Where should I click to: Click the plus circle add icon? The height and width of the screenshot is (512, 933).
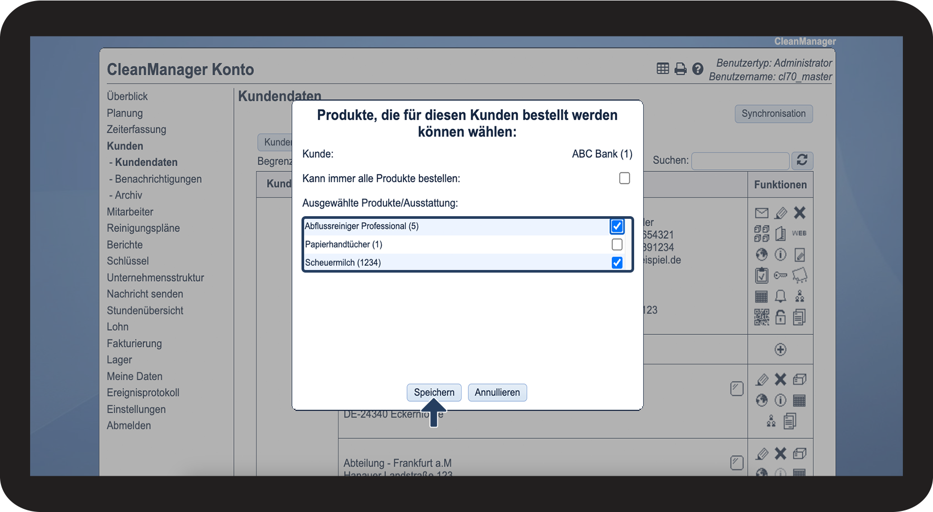click(x=780, y=350)
